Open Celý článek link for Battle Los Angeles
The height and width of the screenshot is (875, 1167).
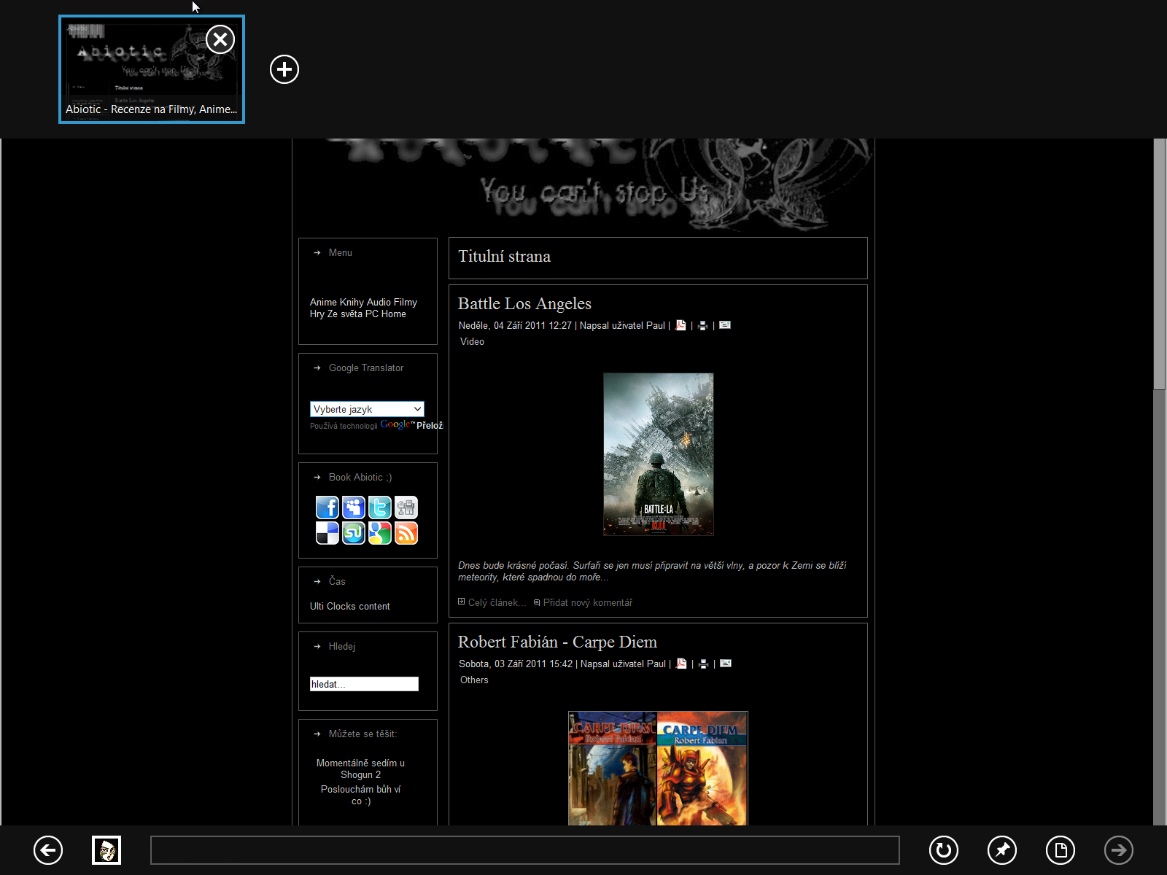497,602
